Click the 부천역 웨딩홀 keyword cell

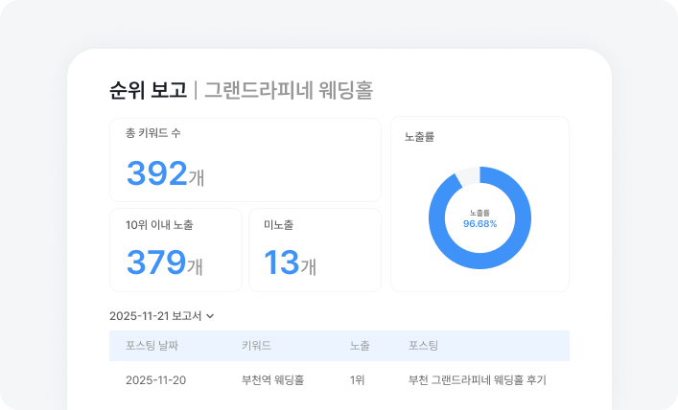[x=272, y=380]
